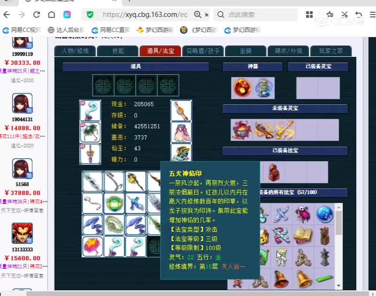376x296 pixels.
Task: Click the pink ghost 法宝 icon
Action: pos(303,214)
